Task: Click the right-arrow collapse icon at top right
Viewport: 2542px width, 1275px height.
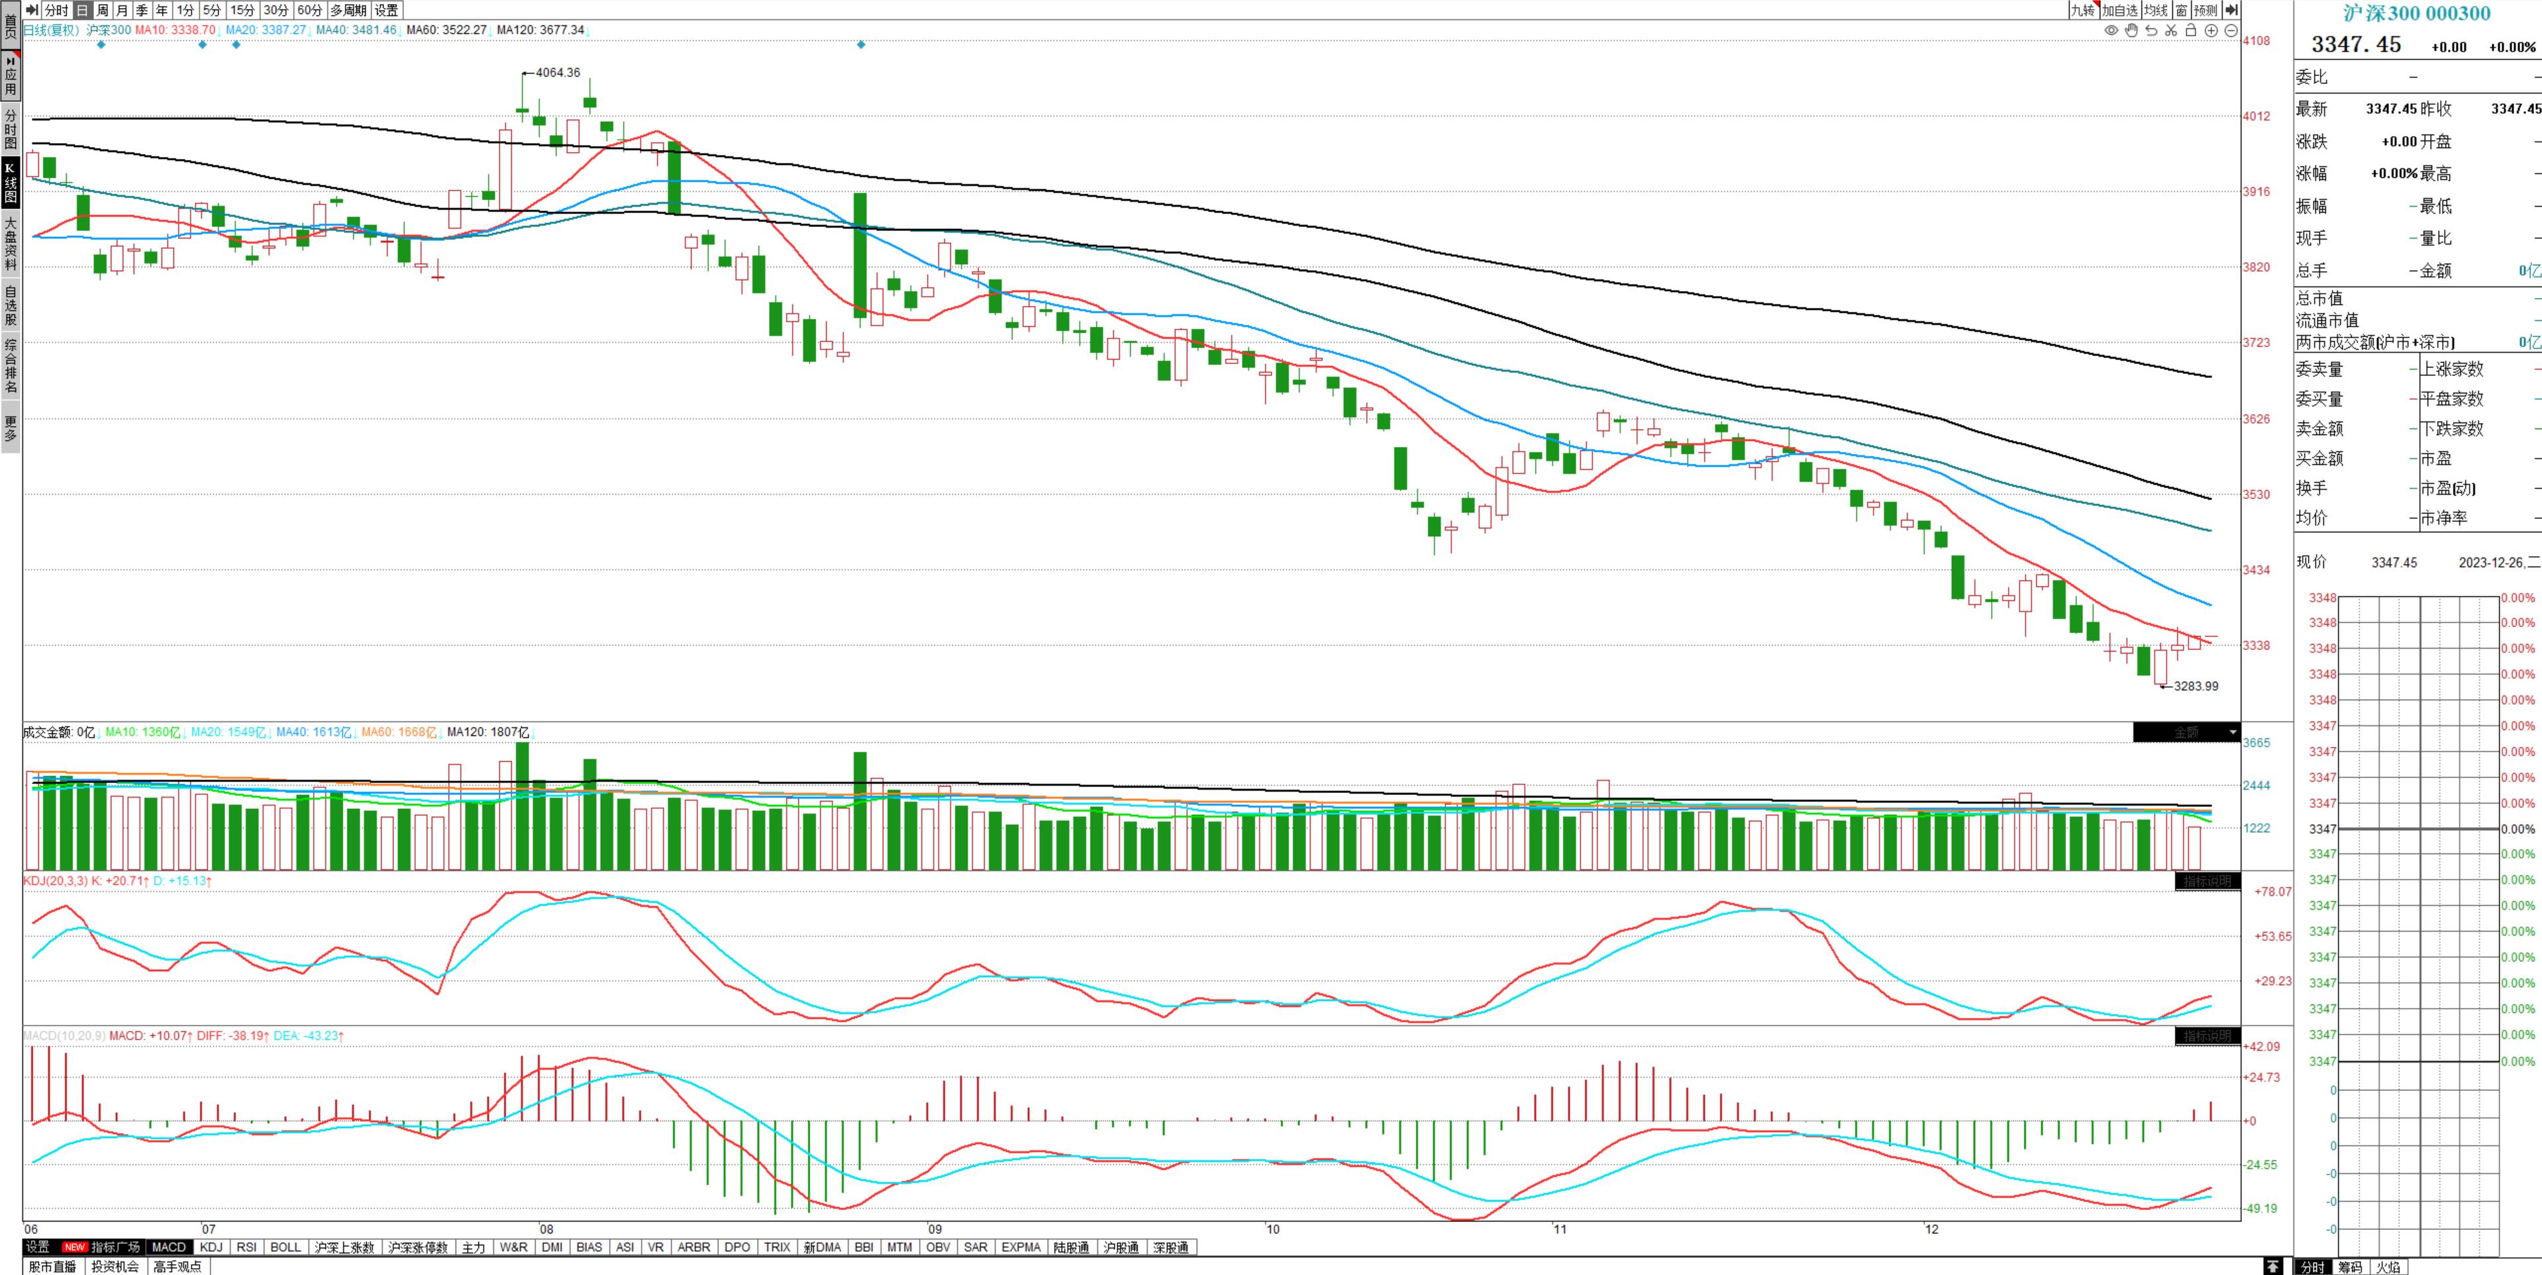Action: [2231, 10]
